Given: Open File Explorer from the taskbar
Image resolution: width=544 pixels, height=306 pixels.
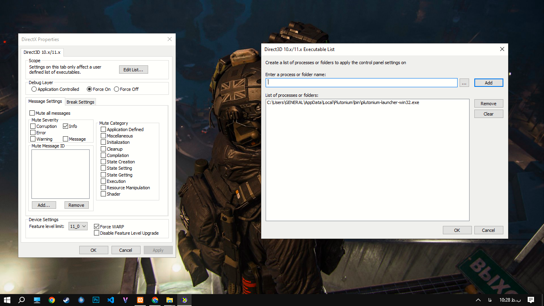Looking at the screenshot, I should [x=170, y=300].
